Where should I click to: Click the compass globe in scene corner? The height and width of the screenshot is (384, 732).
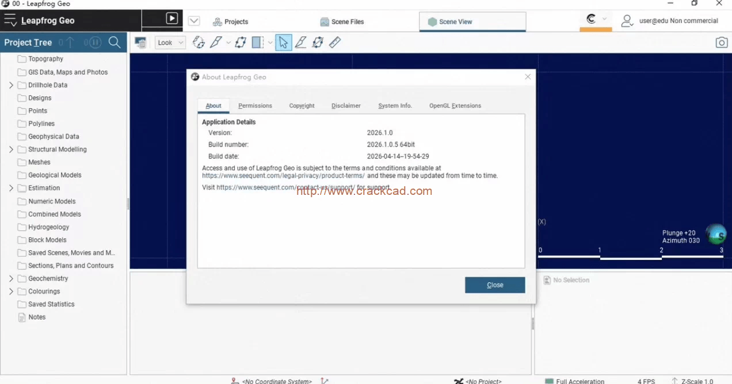pyautogui.click(x=716, y=234)
